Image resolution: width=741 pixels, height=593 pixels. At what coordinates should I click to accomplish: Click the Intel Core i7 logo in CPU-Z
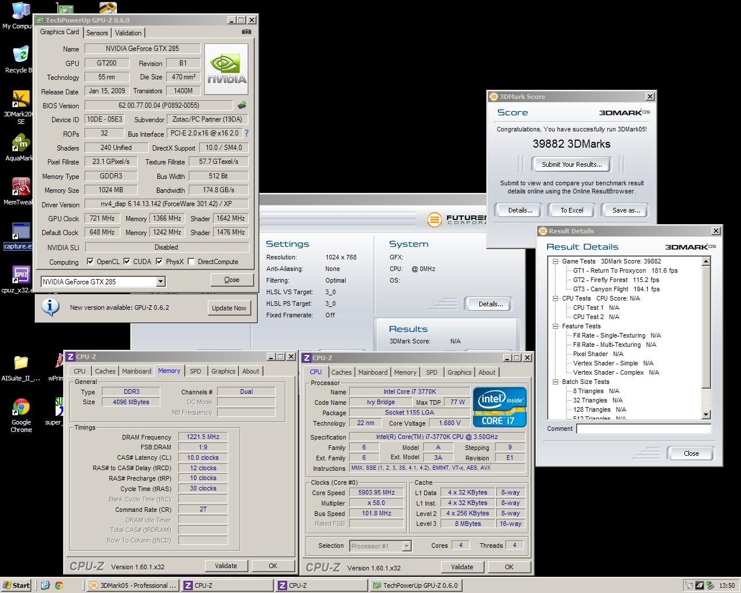click(x=500, y=407)
